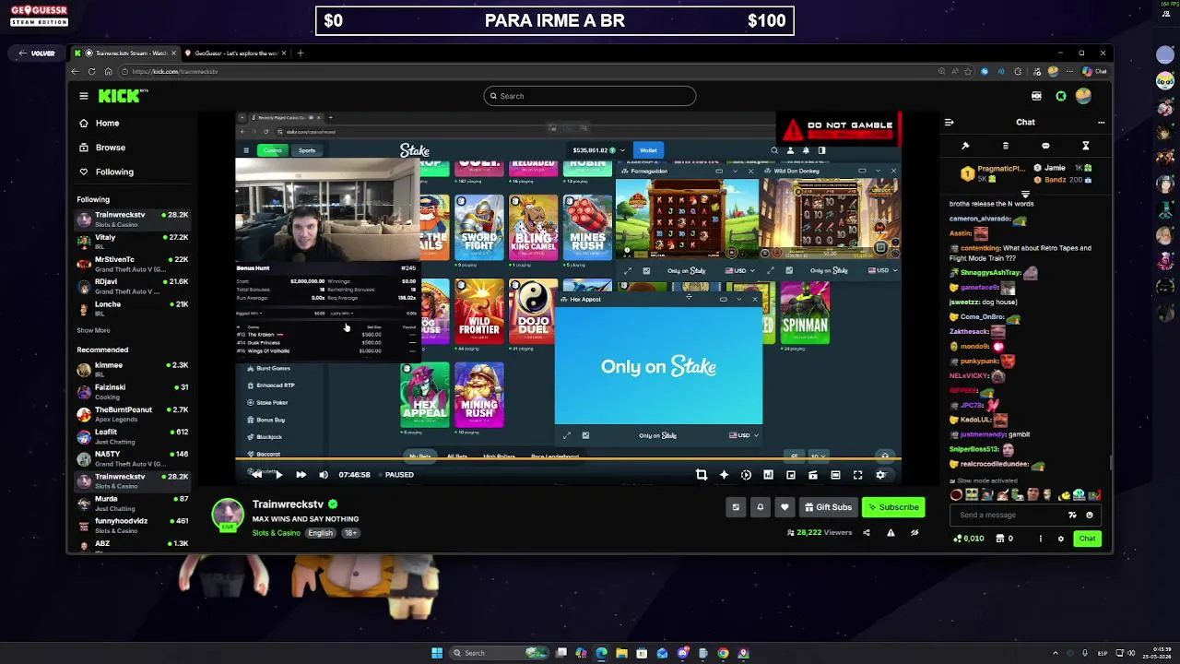This screenshot has height=664, width=1180.
Task: Fast forward the stream video
Action: [301, 475]
